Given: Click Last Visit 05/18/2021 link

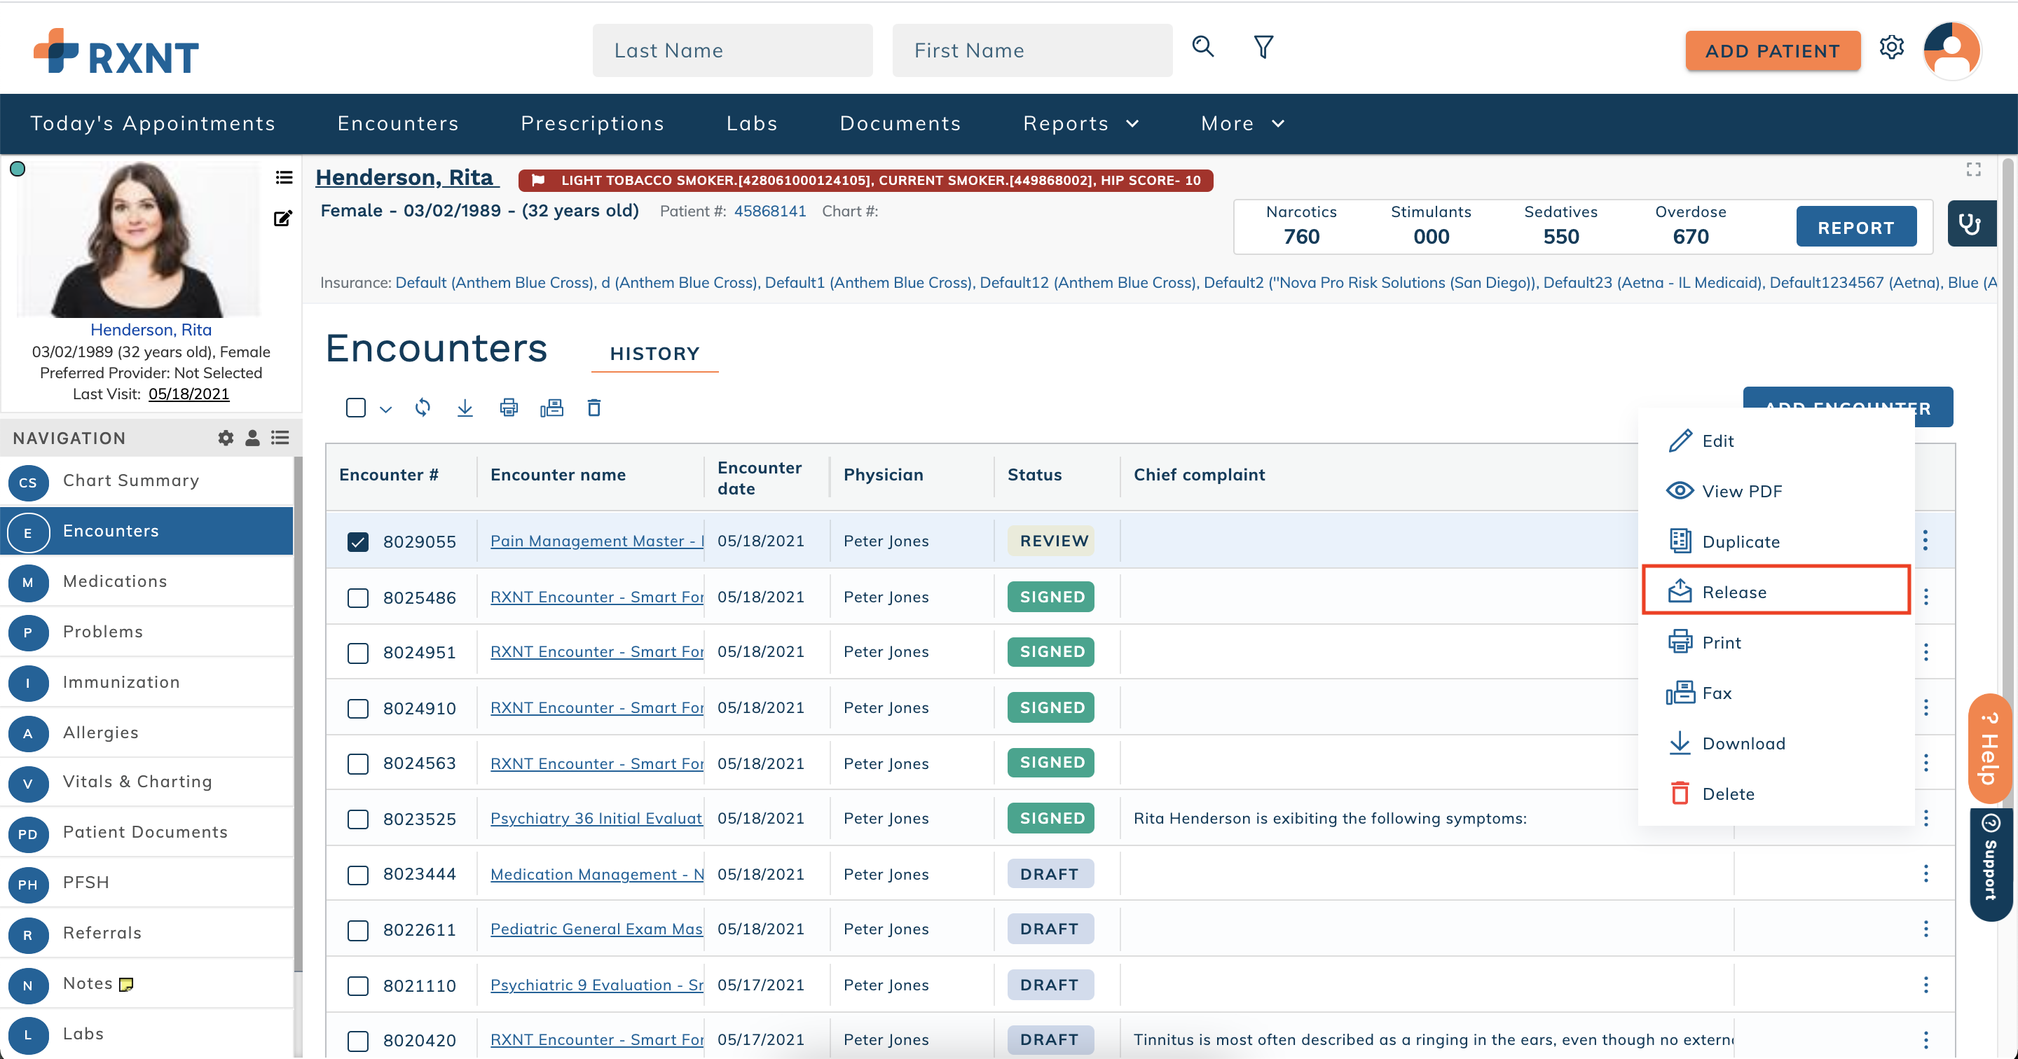Looking at the screenshot, I should click(188, 394).
